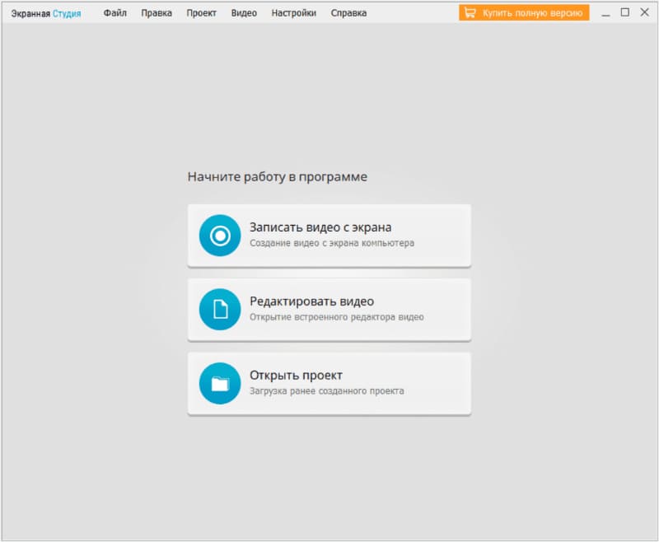The image size is (659, 542).
Task: Select the Записать видео с экрана title
Action: (320, 227)
